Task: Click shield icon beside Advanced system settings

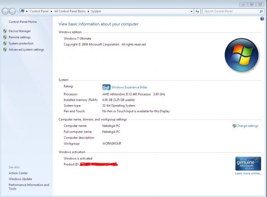Action: tap(5, 49)
